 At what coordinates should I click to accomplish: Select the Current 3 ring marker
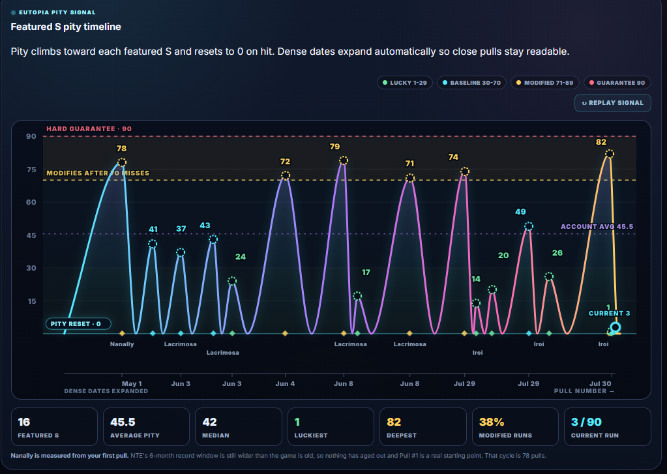(x=615, y=327)
